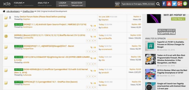
Task: Expand the ANALYSIS dropdown menu
Action: [x=43, y=3]
